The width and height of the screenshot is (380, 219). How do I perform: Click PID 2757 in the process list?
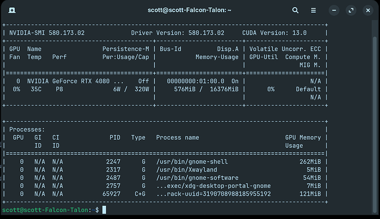(113, 186)
